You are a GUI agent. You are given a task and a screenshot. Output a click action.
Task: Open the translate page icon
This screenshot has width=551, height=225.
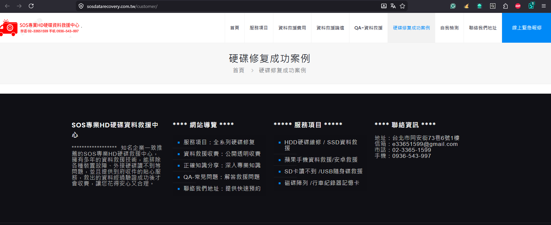coord(393,6)
